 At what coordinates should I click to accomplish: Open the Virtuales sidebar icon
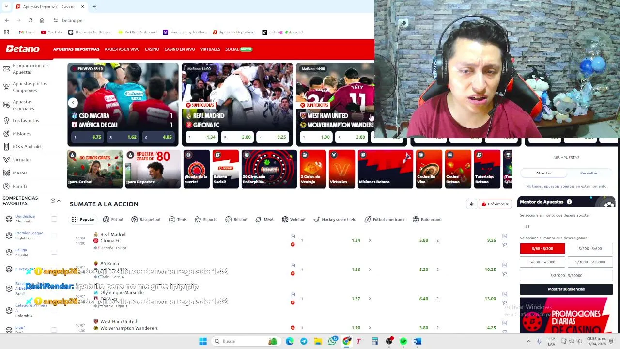6,159
